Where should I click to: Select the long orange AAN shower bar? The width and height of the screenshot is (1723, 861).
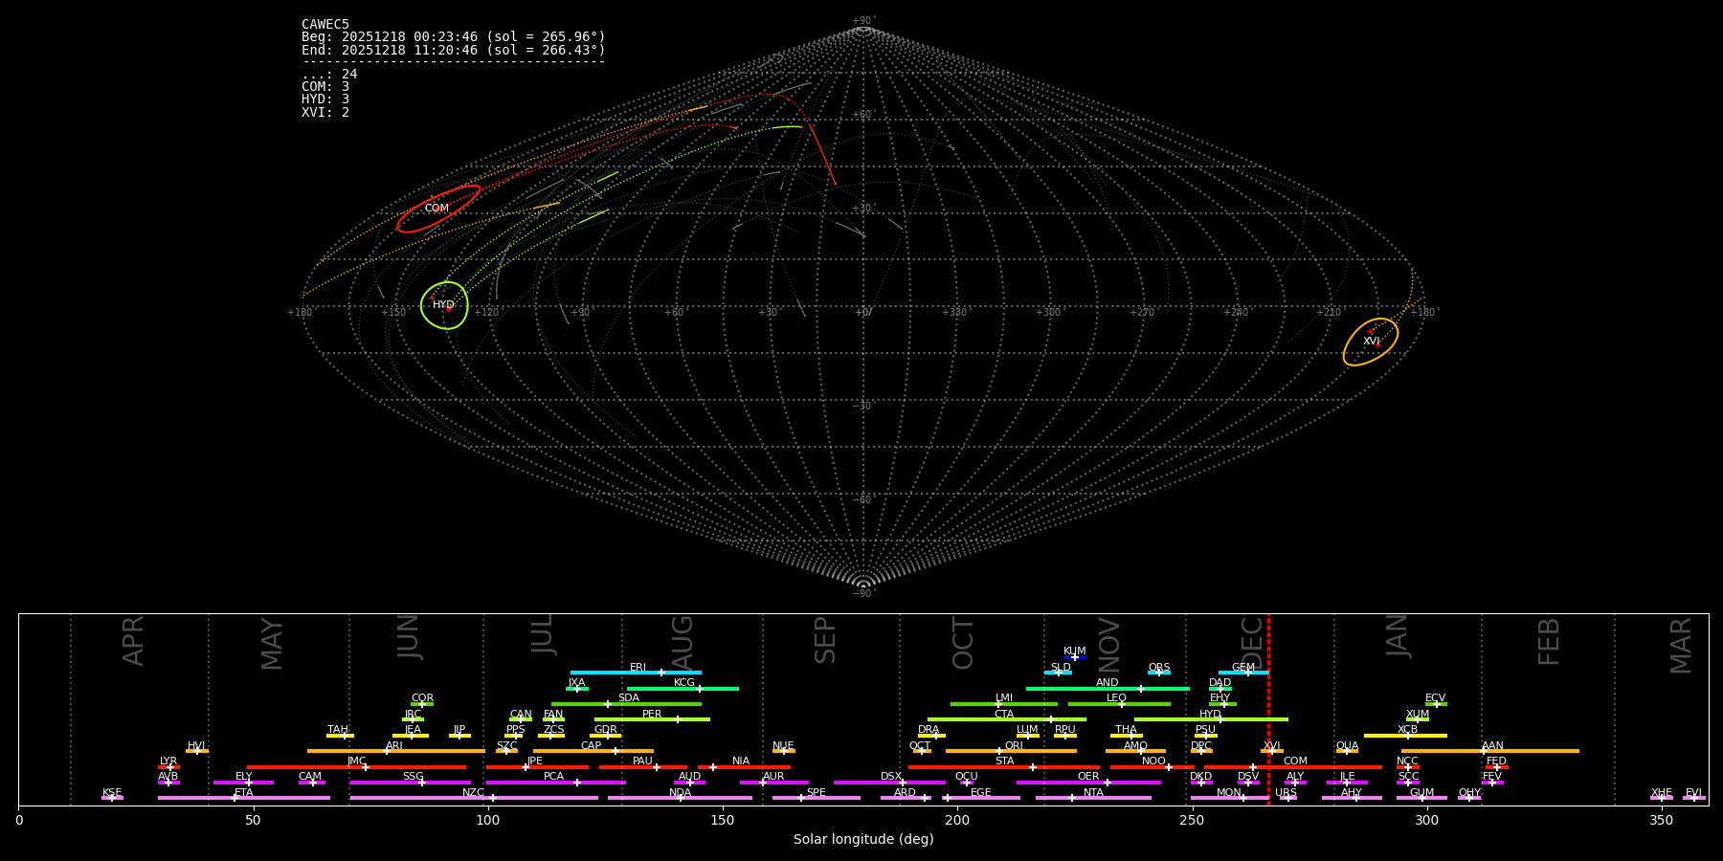1489,751
